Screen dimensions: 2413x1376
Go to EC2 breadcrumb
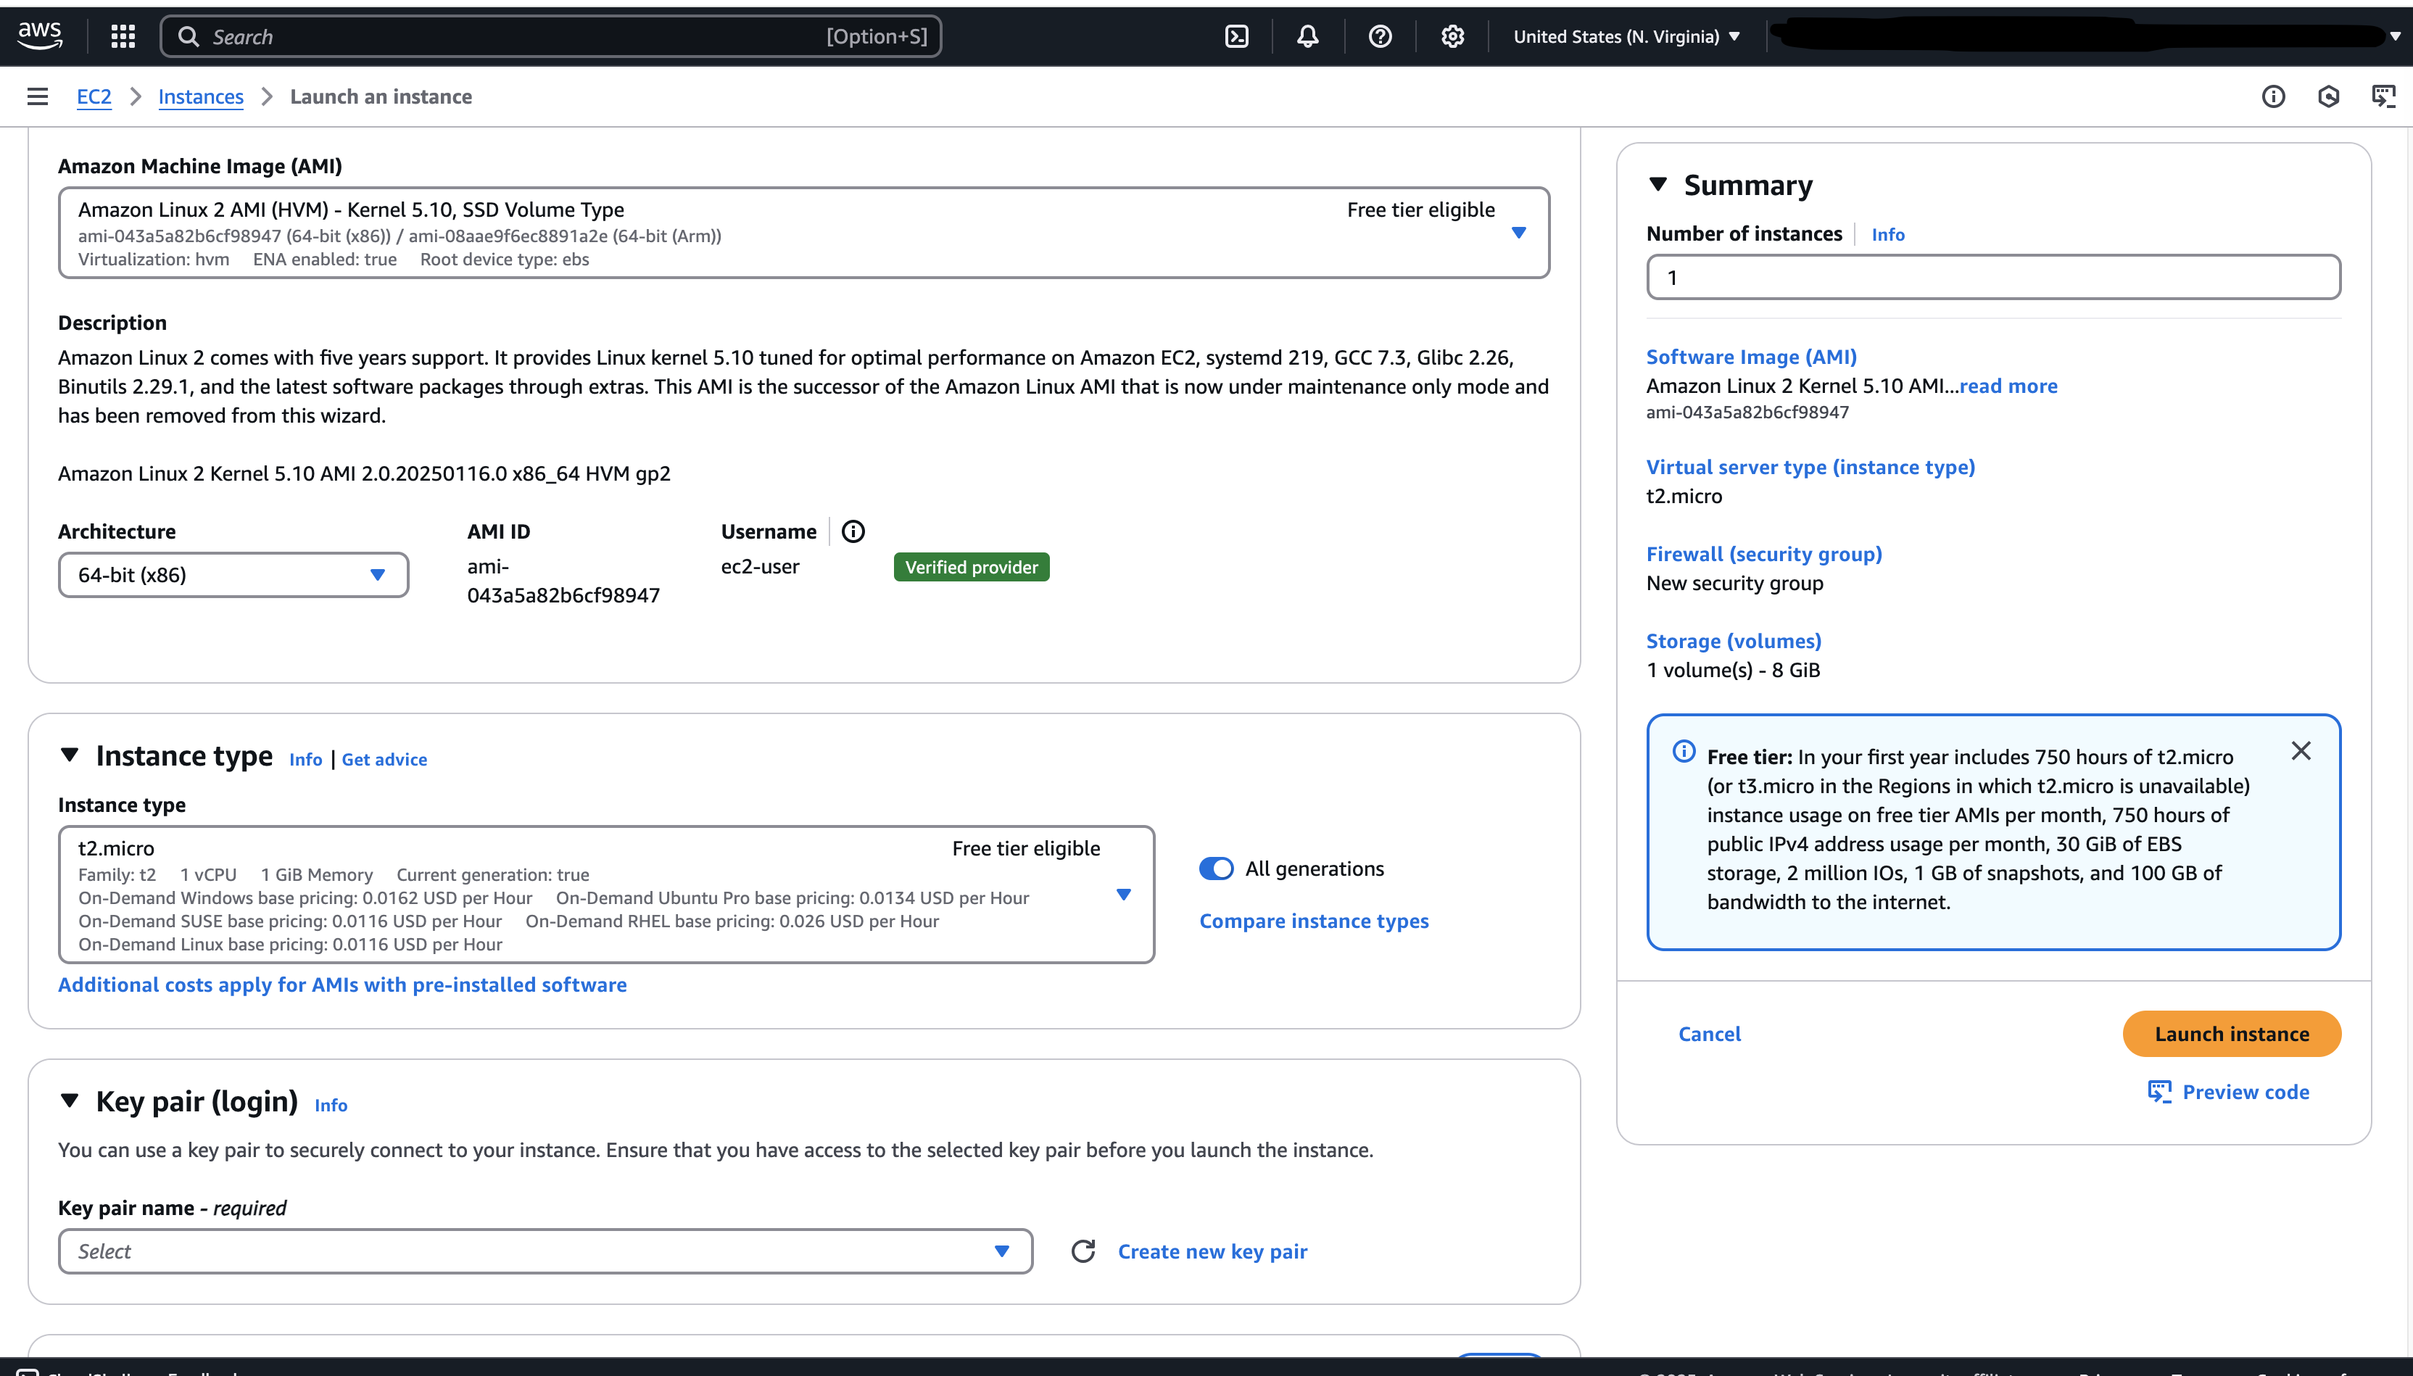click(x=94, y=96)
